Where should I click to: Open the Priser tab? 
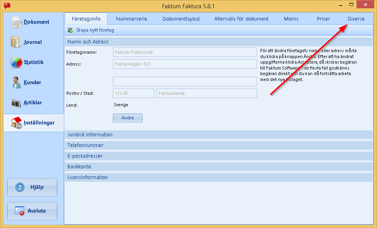click(323, 19)
